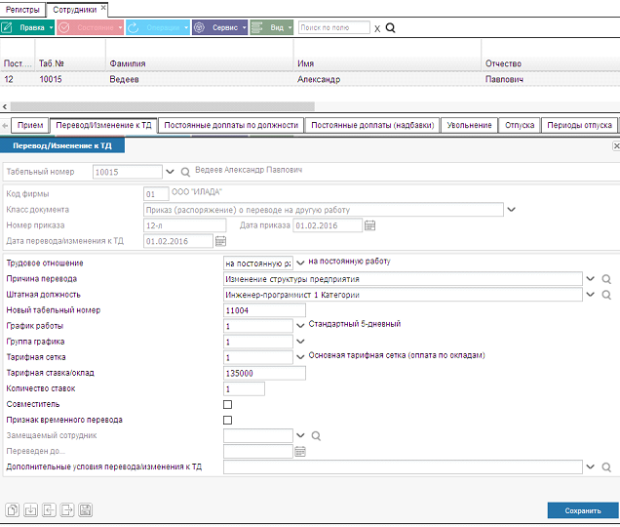
Task: Click the Тарифная ставка/оклад field
Action: 264,374
